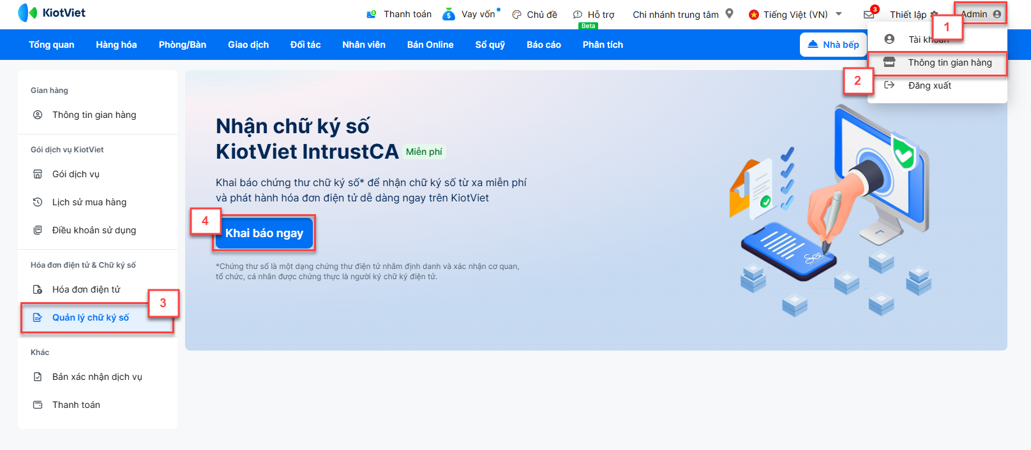Screen dimensions: 1031x450
Task: Select Tài khoản in Admin dropdown
Action: point(937,40)
